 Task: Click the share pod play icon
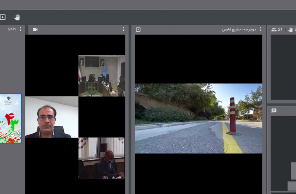(138, 30)
